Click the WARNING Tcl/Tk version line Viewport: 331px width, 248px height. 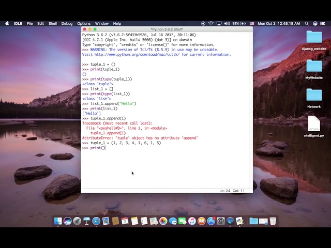[154, 50]
